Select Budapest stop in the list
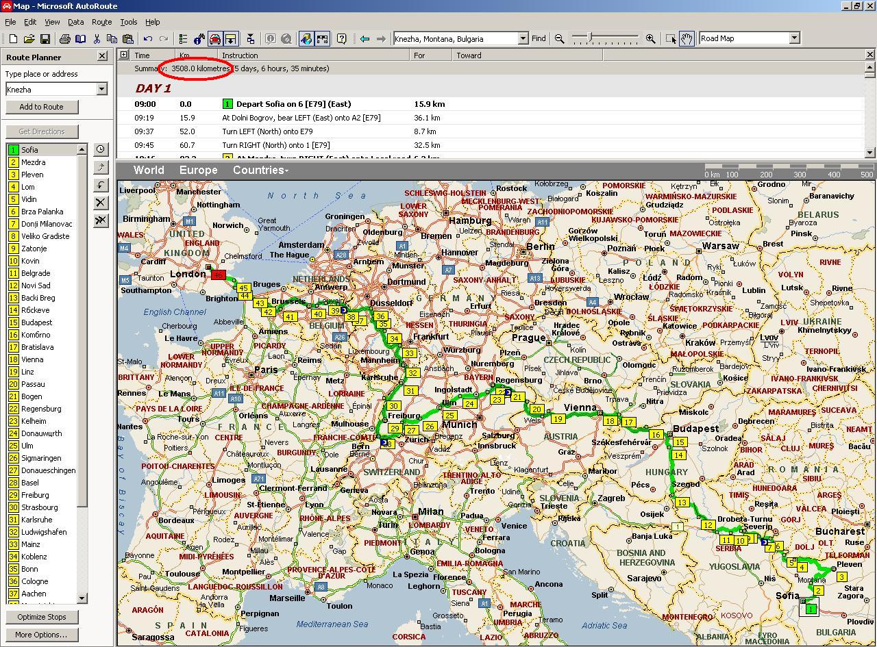The width and height of the screenshot is (877, 647). coord(42,322)
